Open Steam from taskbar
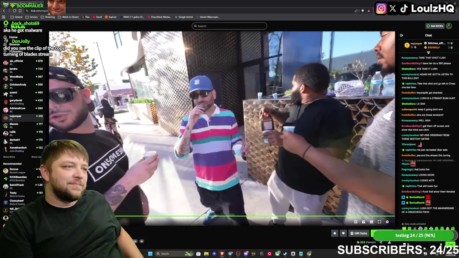Viewport: 459px width, 258px height. coord(285,254)
